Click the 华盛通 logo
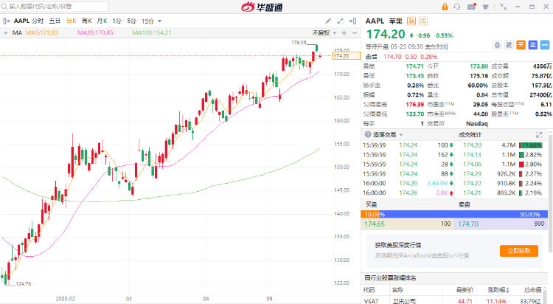 (x=262, y=7)
